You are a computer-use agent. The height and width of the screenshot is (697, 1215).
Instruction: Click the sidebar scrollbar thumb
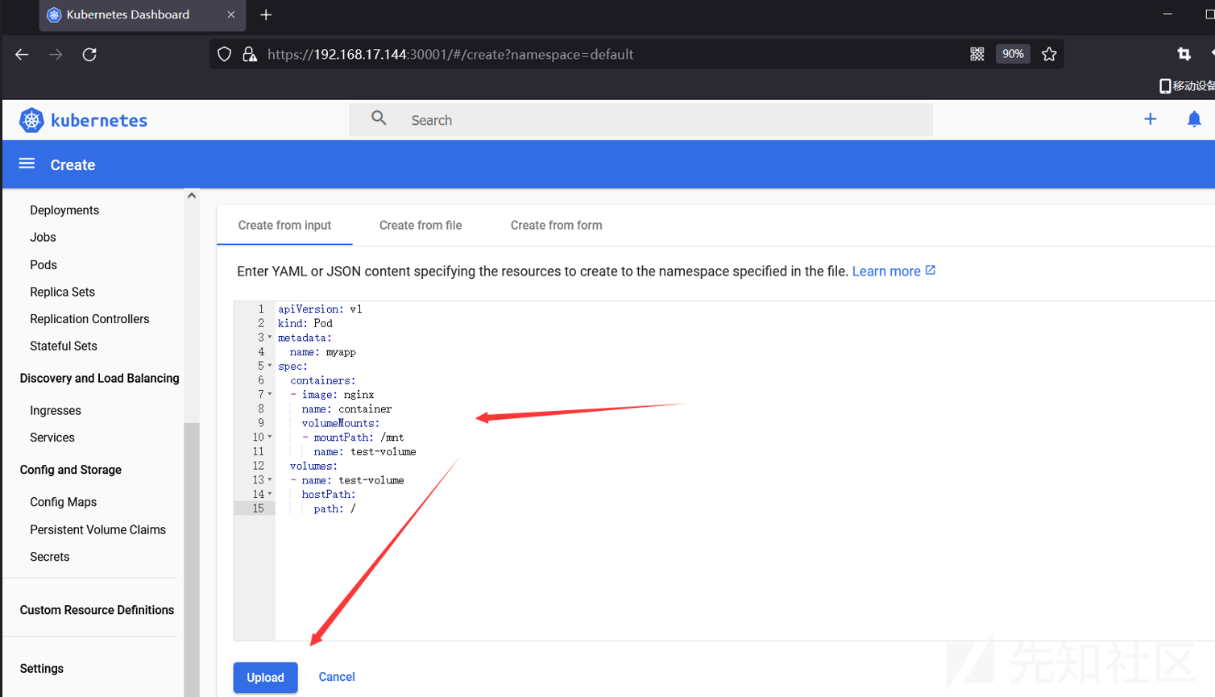(x=192, y=559)
